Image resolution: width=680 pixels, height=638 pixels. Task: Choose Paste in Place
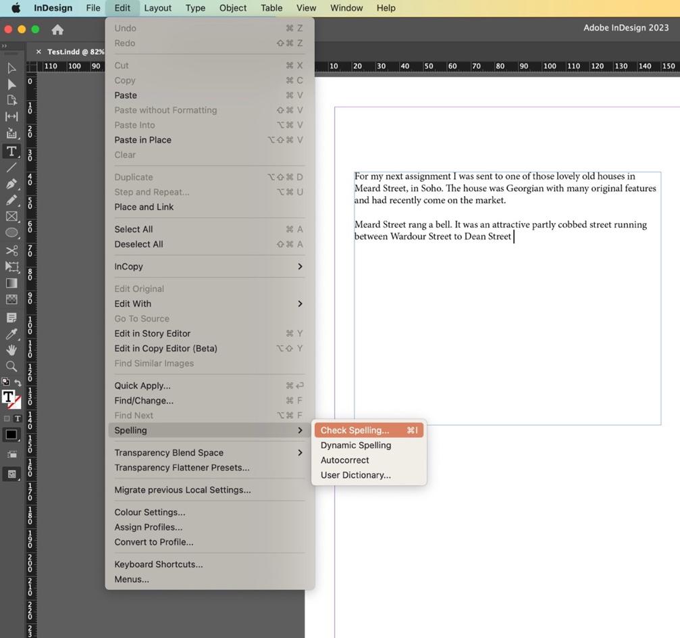209,140
